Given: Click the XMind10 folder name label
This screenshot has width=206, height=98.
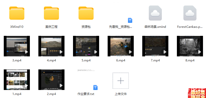Looking at the screenshot, I should tap(17, 27).
